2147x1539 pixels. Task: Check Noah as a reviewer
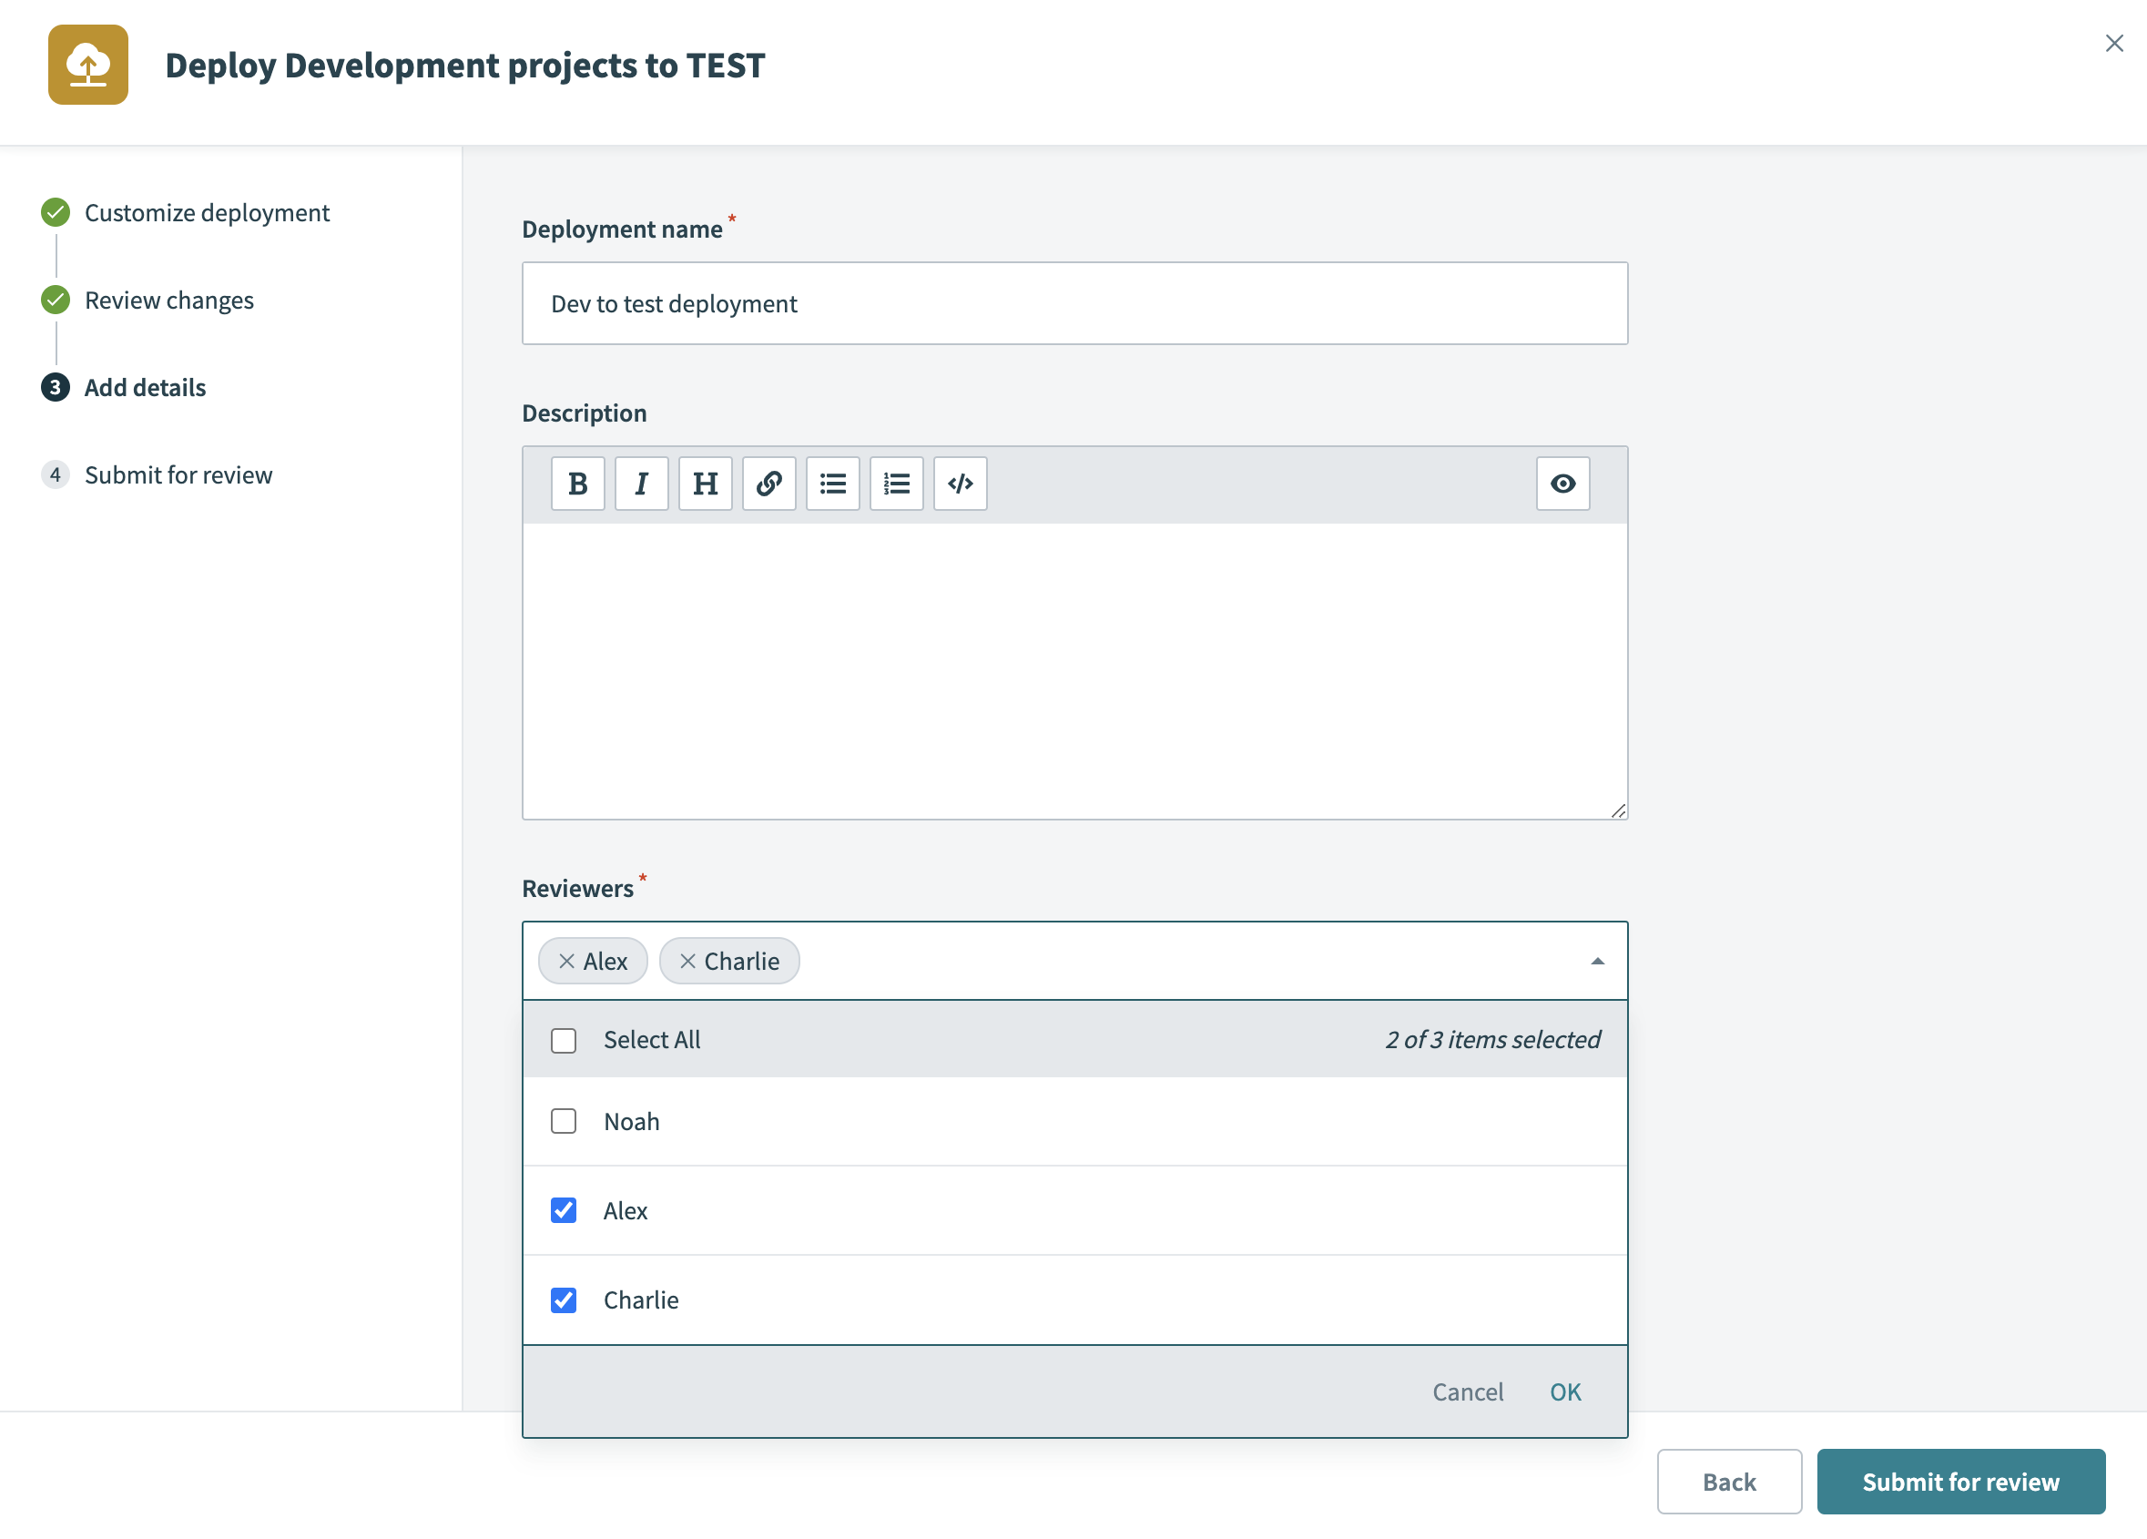(564, 1121)
